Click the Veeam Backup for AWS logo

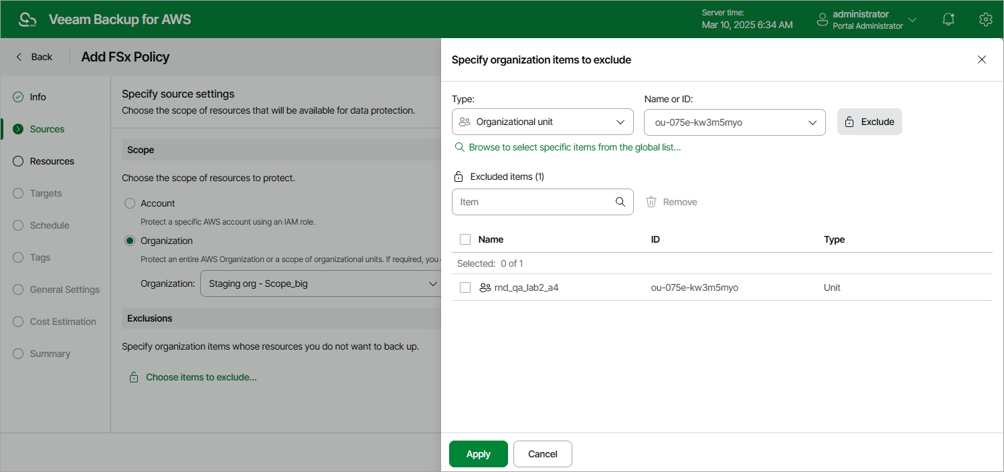click(x=27, y=19)
